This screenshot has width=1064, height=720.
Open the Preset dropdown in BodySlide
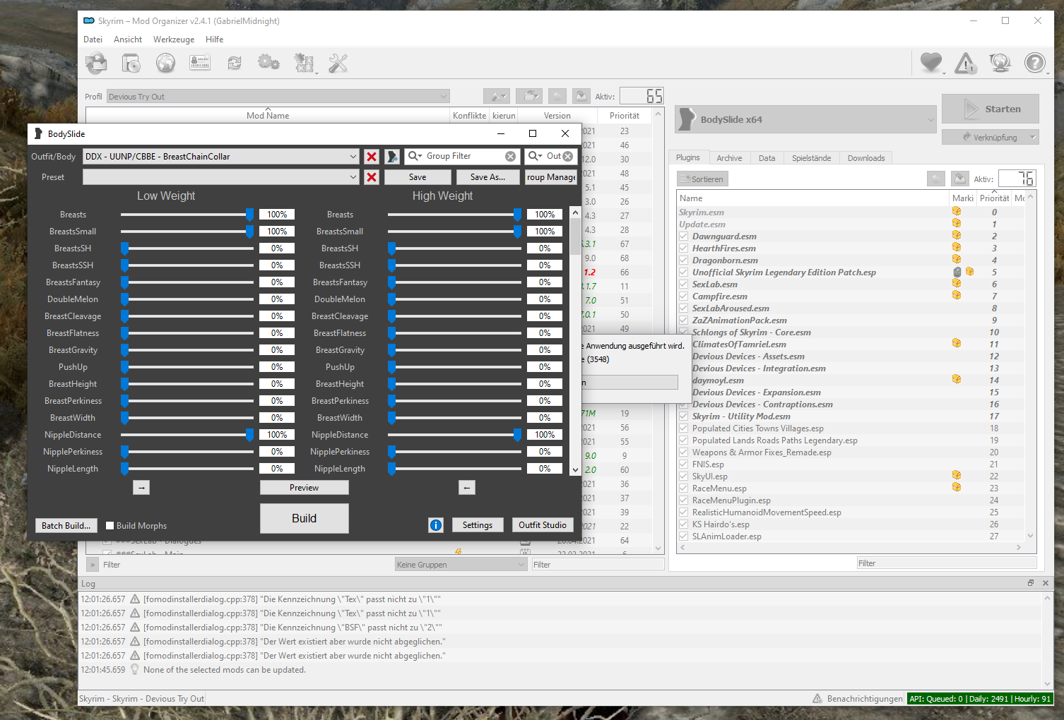(221, 177)
